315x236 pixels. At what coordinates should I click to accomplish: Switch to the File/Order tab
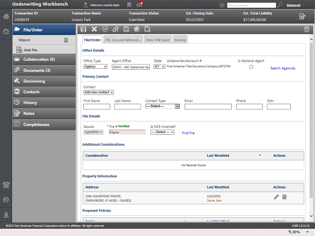tap(92, 40)
